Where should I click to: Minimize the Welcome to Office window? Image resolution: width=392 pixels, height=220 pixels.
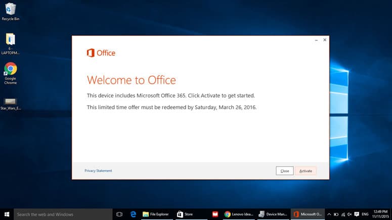tap(316, 40)
